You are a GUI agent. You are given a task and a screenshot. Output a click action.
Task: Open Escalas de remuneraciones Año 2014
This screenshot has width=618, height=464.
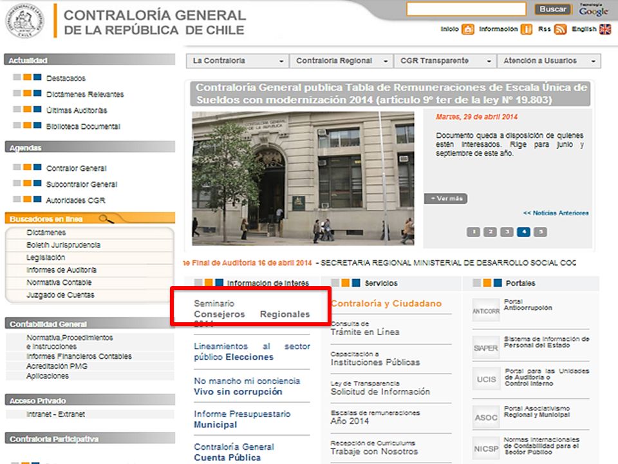(375, 418)
